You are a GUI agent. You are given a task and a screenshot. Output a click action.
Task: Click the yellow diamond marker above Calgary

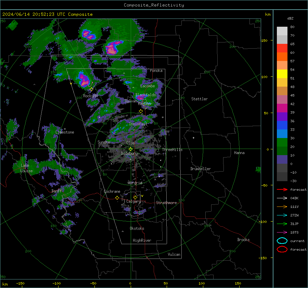135,197
